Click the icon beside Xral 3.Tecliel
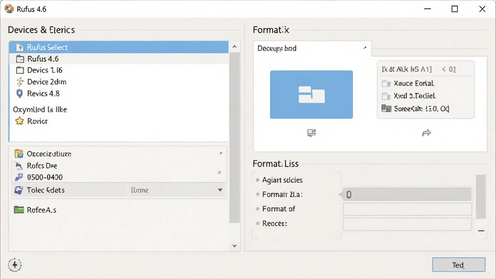The width and height of the screenshot is (496, 279). point(386,96)
